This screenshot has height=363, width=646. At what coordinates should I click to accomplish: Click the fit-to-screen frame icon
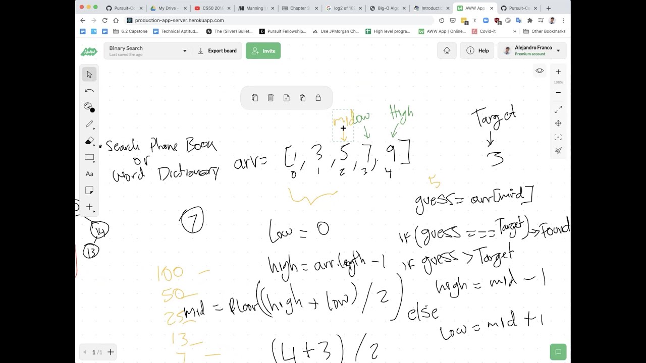(558, 137)
